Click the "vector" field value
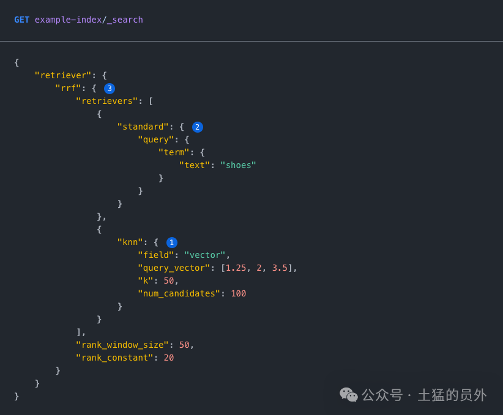 (204, 255)
